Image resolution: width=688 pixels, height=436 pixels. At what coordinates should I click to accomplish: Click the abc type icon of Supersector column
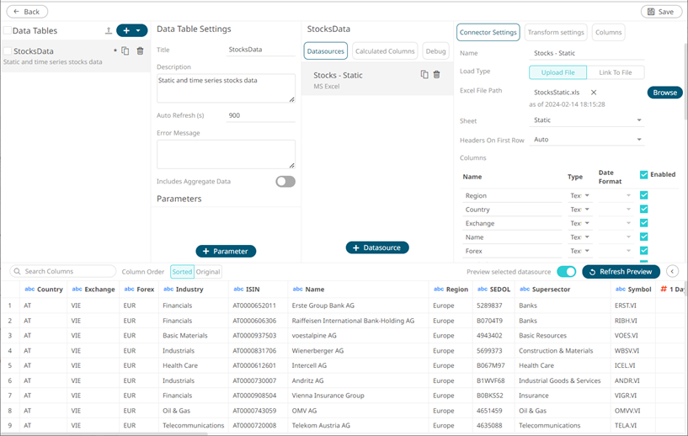click(x=525, y=289)
